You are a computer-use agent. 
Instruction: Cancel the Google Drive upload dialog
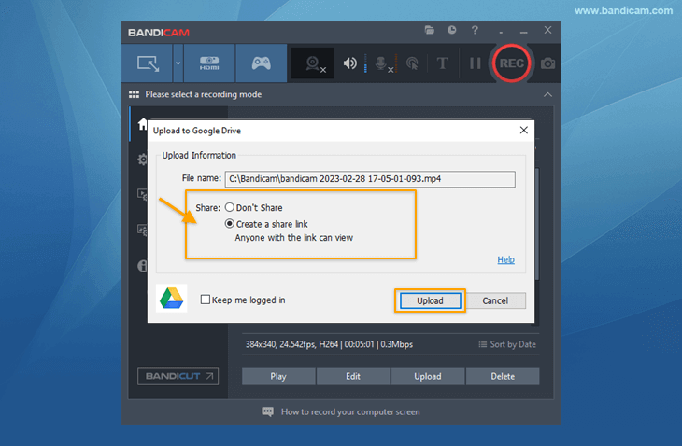coord(495,300)
